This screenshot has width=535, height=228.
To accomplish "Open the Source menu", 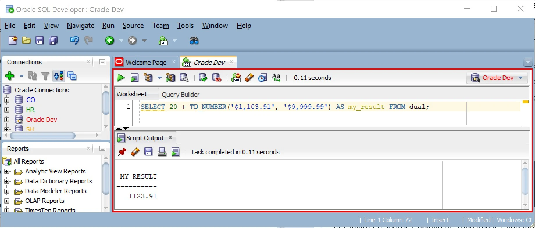I will click(x=133, y=26).
